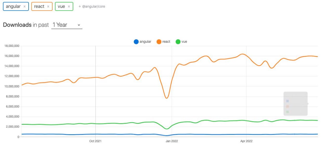The image size is (324, 145).
Task: Click the orange react legend circle
Action: click(x=159, y=42)
